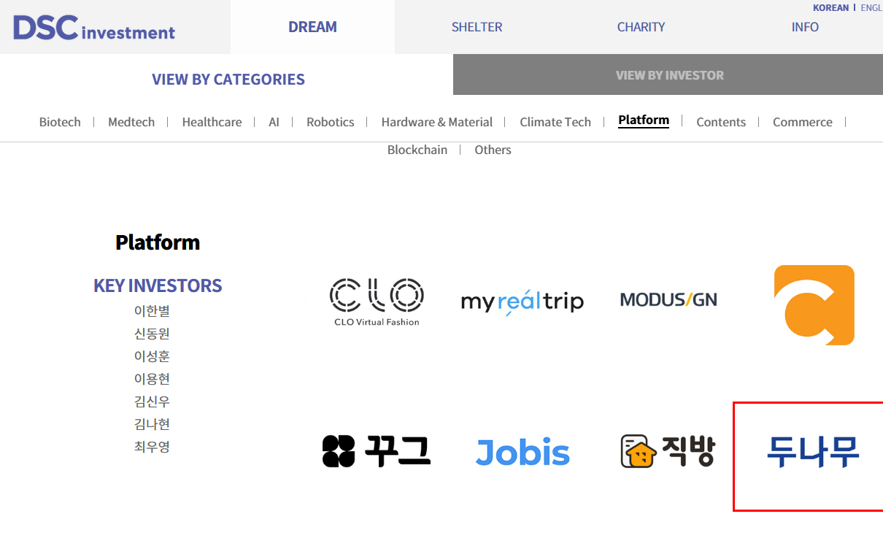Go to the SHELTER menu
883x549 pixels.
pyautogui.click(x=477, y=27)
